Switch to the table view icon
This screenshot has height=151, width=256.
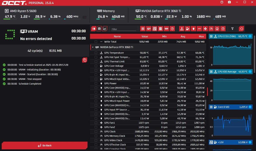coord(99,29)
